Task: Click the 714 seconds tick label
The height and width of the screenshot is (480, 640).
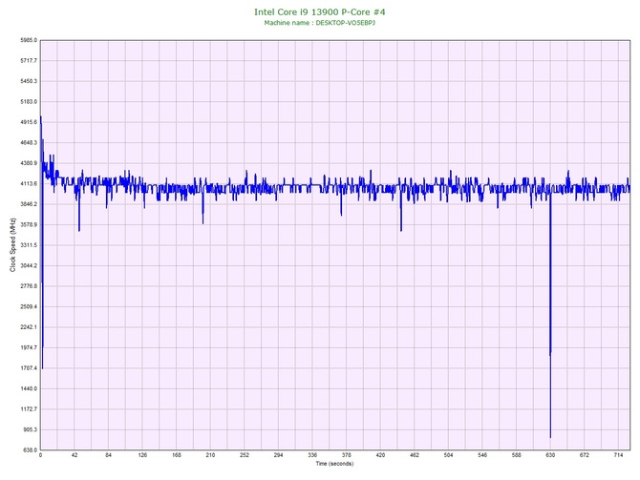Action: (x=618, y=455)
